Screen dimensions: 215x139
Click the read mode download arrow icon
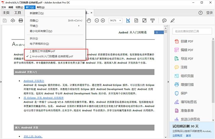pos(153,21)
